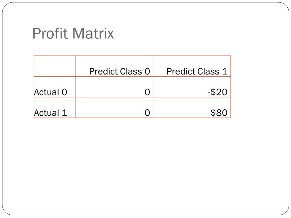291x218 pixels.
Task: Click the word "Actual" in "Actual 1"
Action: [47, 113]
